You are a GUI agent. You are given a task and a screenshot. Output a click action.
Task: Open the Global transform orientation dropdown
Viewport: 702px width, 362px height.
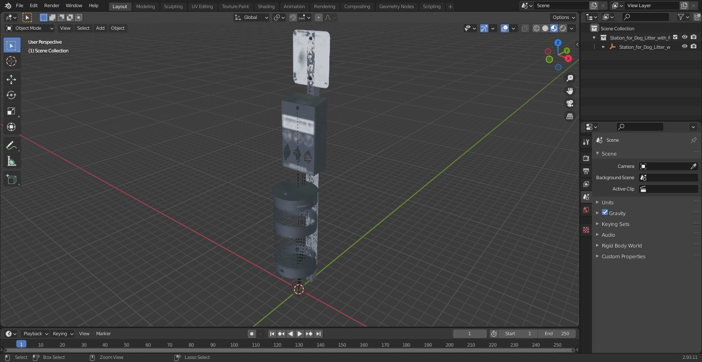pos(252,17)
